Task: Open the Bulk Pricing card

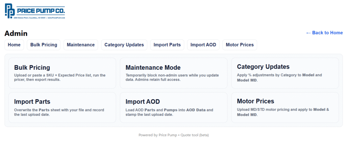Action: click(62, 73)
